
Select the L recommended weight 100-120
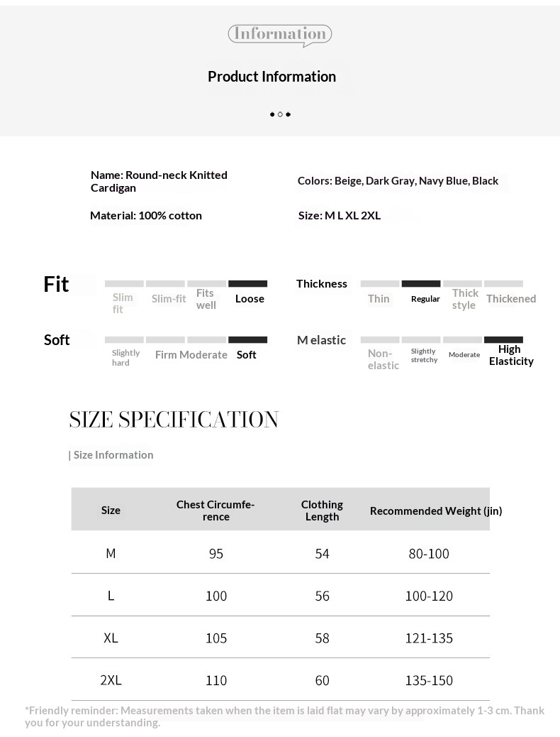point(429,596)
